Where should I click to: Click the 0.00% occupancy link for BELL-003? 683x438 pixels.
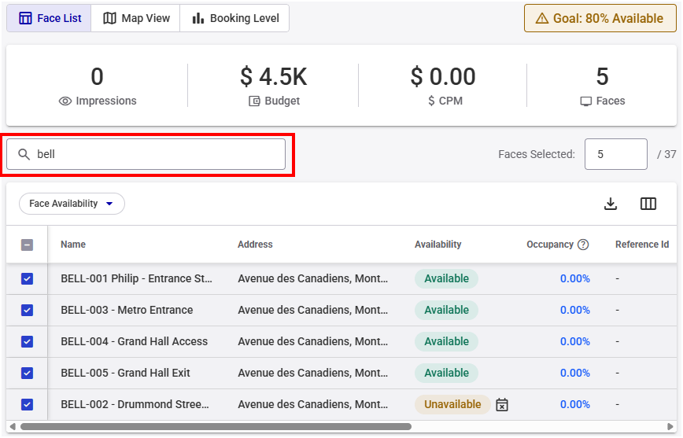tap(574, 310)
